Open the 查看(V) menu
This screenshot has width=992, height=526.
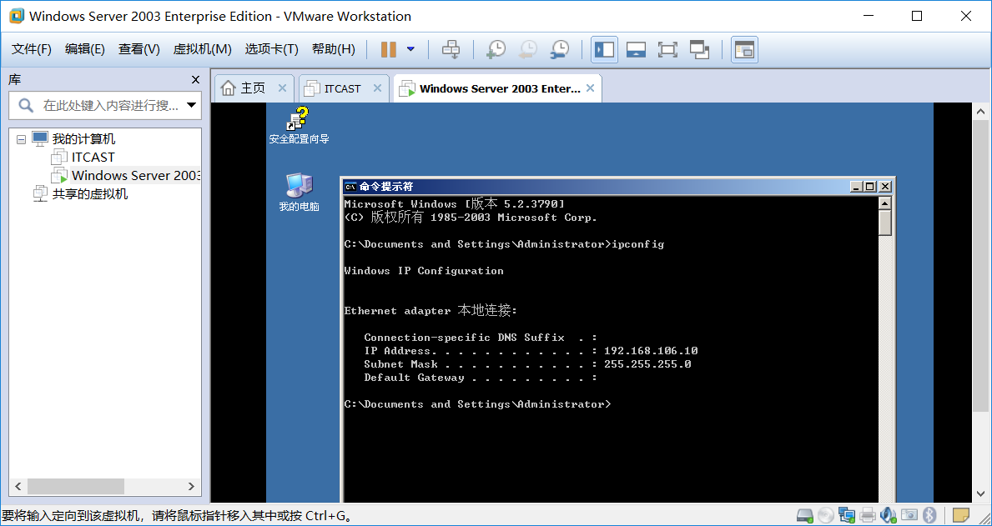139,49
